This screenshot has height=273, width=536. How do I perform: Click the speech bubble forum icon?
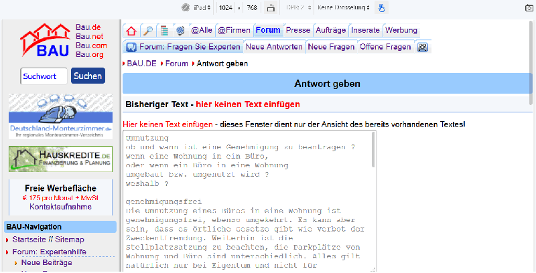pyautogui.click(x=131, y=47)
